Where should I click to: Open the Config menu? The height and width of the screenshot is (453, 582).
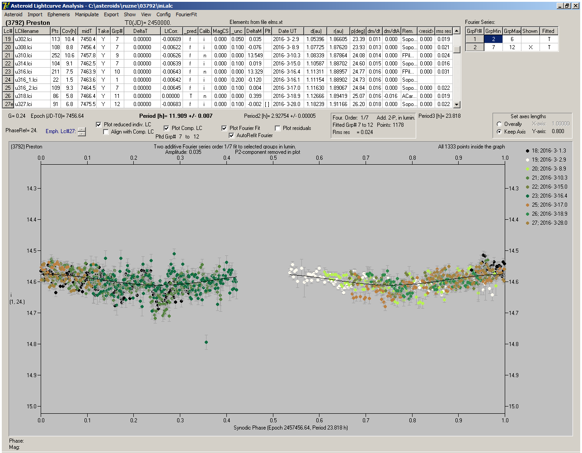[164, 14]
